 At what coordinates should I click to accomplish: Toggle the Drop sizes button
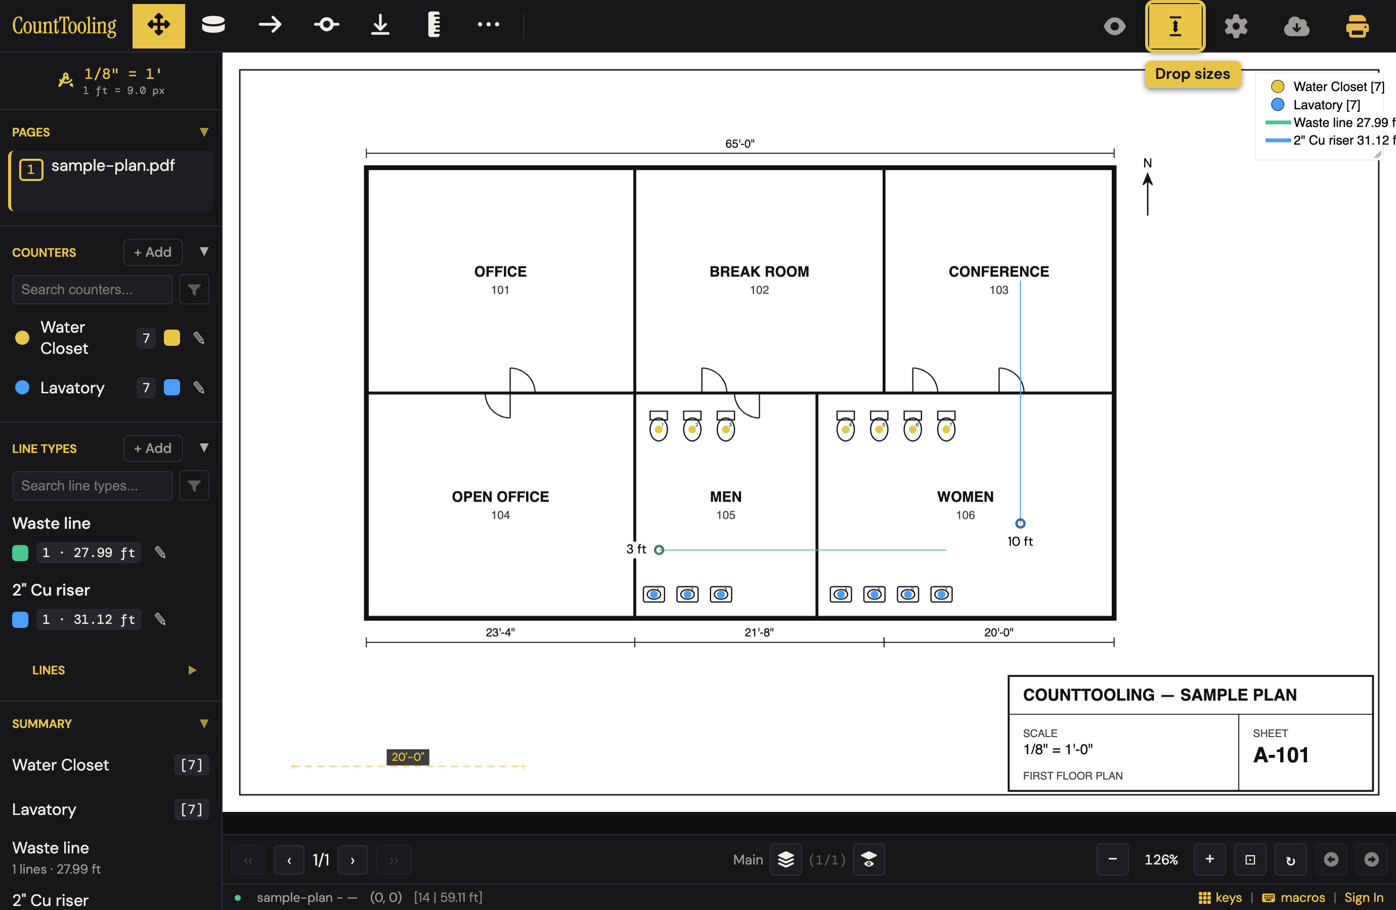[x=1175, y=26]
